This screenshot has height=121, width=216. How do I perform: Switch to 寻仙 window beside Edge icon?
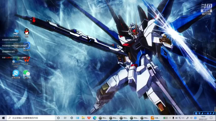coord(103,118)
